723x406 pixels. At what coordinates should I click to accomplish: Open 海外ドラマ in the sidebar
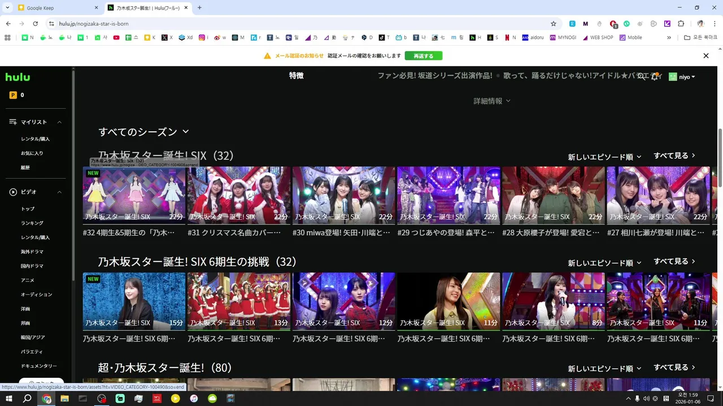point(32,251)
